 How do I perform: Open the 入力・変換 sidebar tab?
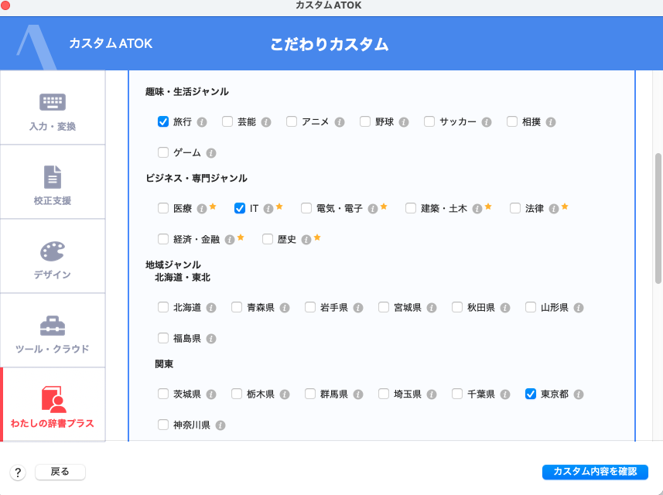coord(53,108)
